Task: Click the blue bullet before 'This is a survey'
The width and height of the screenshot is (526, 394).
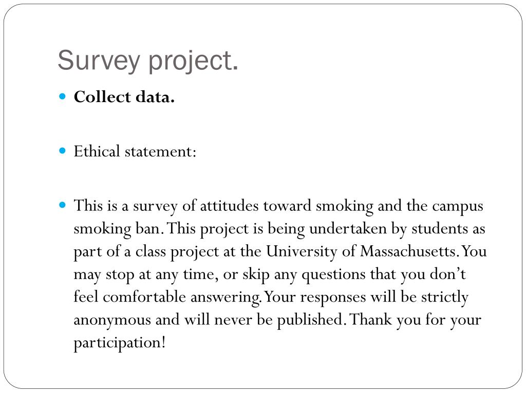Action: point(62,205)
